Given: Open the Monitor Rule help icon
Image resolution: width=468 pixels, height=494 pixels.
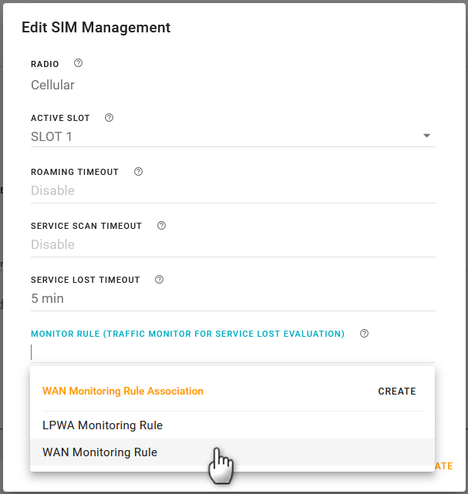Looking at the screenshot, I should 365,334.
